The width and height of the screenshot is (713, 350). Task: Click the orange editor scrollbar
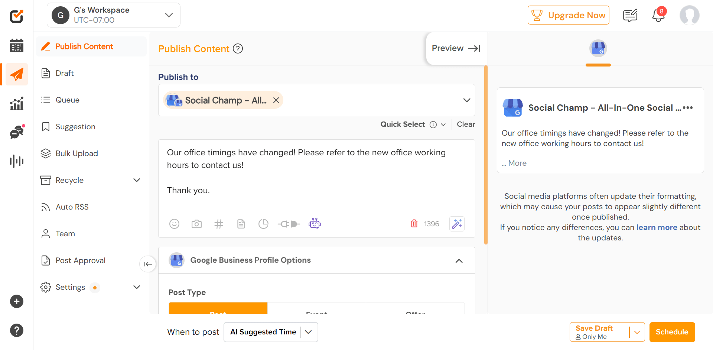[x=486, y=155]
